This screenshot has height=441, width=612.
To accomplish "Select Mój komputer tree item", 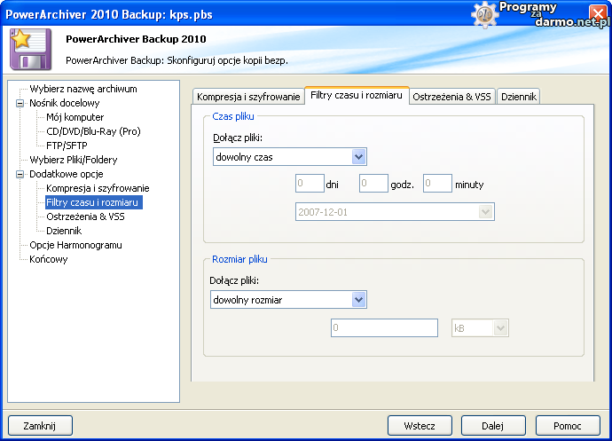I will 75,117.
